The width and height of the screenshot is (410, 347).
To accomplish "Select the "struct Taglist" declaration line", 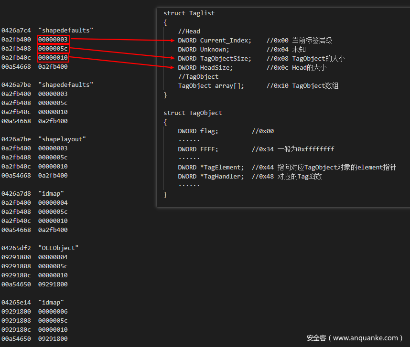I will click(189, 13).
